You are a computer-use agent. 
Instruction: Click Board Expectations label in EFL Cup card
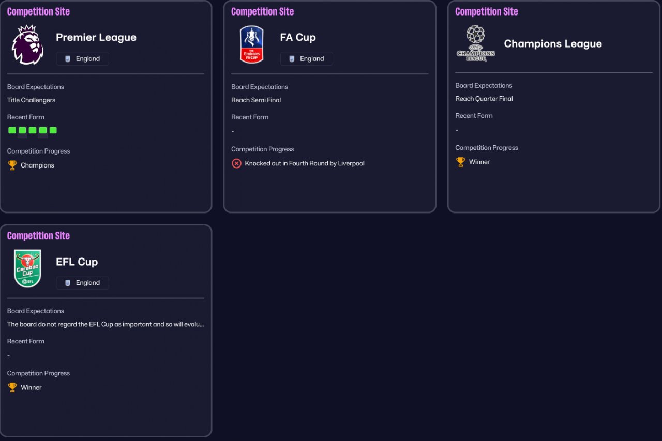36,311
